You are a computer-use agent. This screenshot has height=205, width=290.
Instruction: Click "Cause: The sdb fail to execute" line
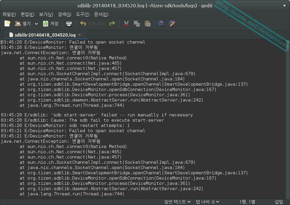[82, 120]
